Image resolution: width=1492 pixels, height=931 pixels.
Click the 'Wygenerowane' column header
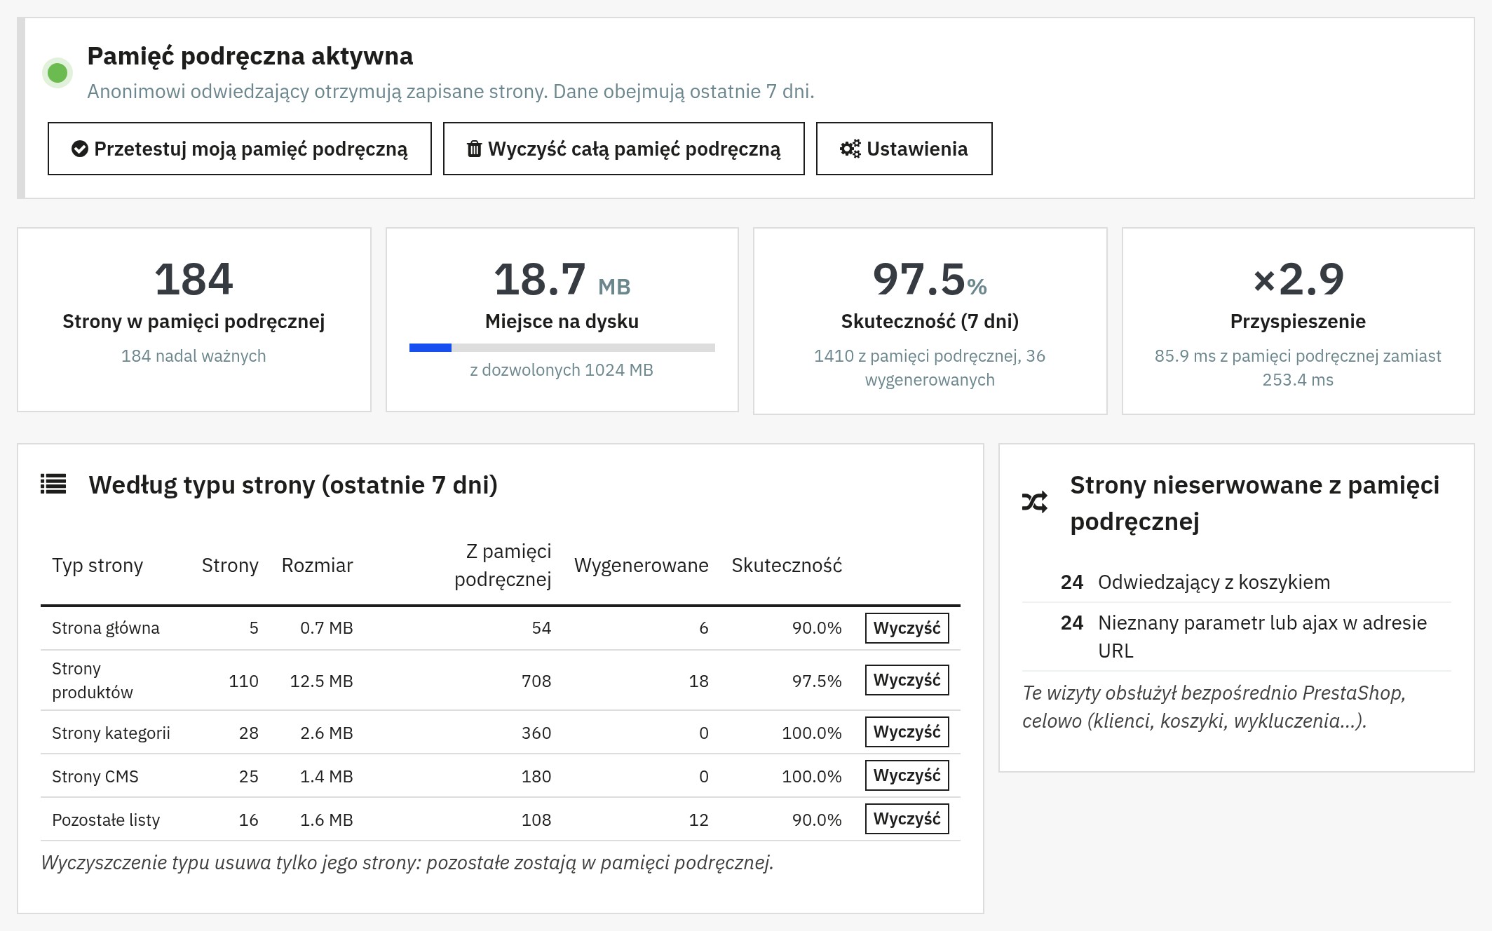tap(642, 565)
